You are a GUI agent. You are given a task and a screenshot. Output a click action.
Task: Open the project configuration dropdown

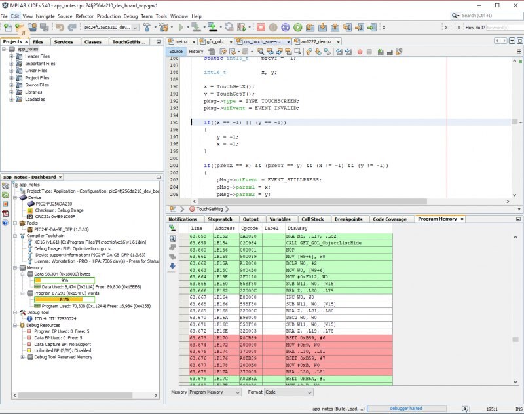point(135,28)
